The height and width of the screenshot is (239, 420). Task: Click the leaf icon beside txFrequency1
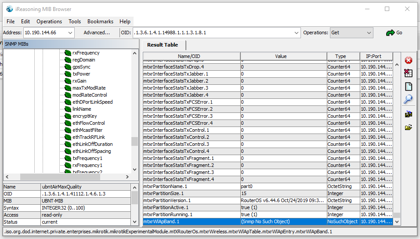pos(68,158)
